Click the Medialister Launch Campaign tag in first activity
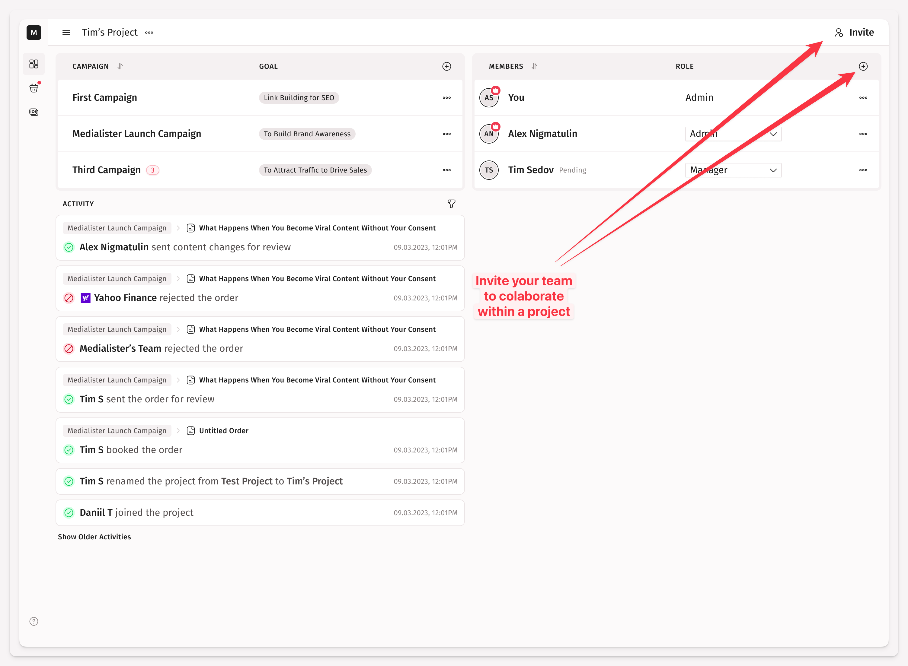908x666 pixels. (x=117, y=228)
